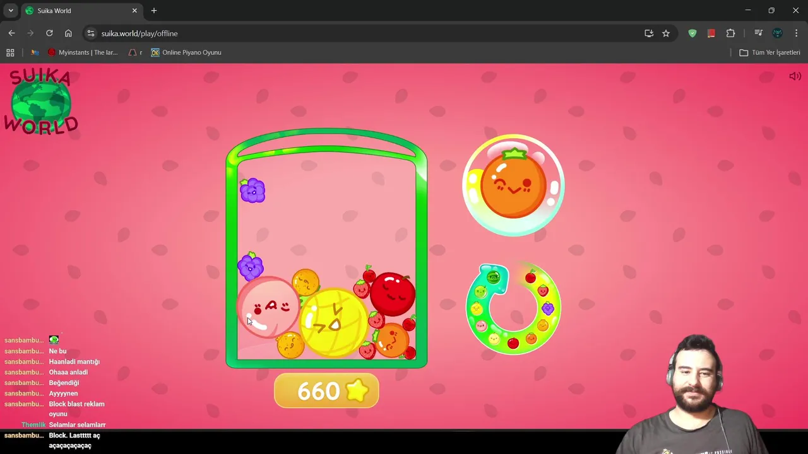Click the strawberry in the fruit cycle ring

point(543,291)
